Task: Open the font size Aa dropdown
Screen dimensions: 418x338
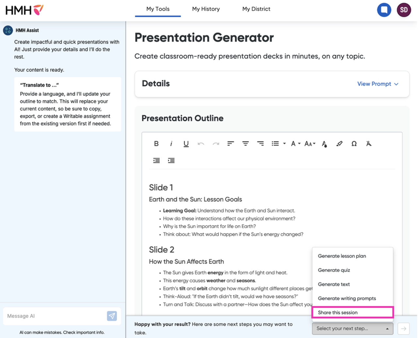Action: tap(309, 144)
